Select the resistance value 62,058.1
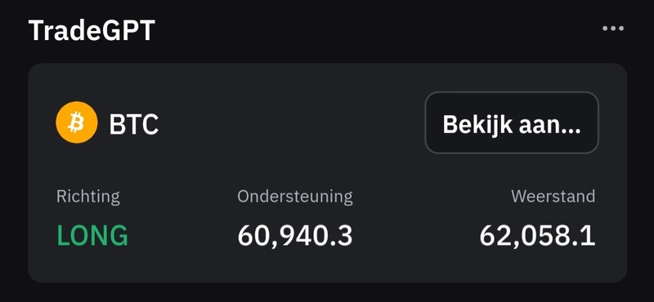 537,236
